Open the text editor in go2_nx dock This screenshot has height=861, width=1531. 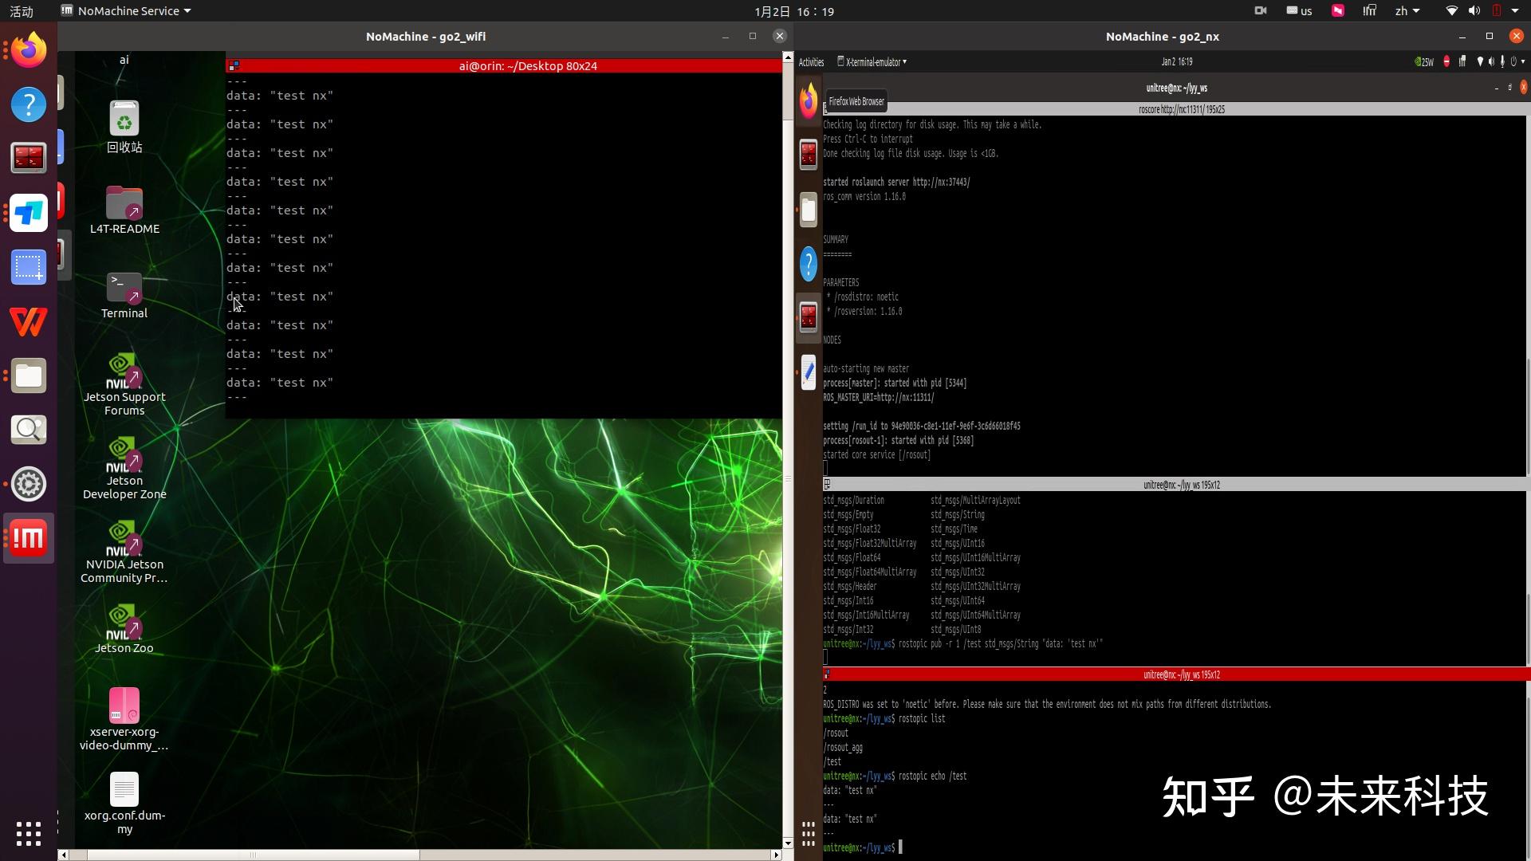click(x=809, y=372)
